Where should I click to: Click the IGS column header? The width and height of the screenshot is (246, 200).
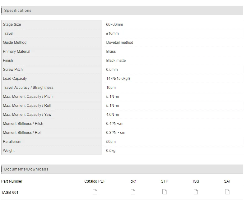click(196, 181)
